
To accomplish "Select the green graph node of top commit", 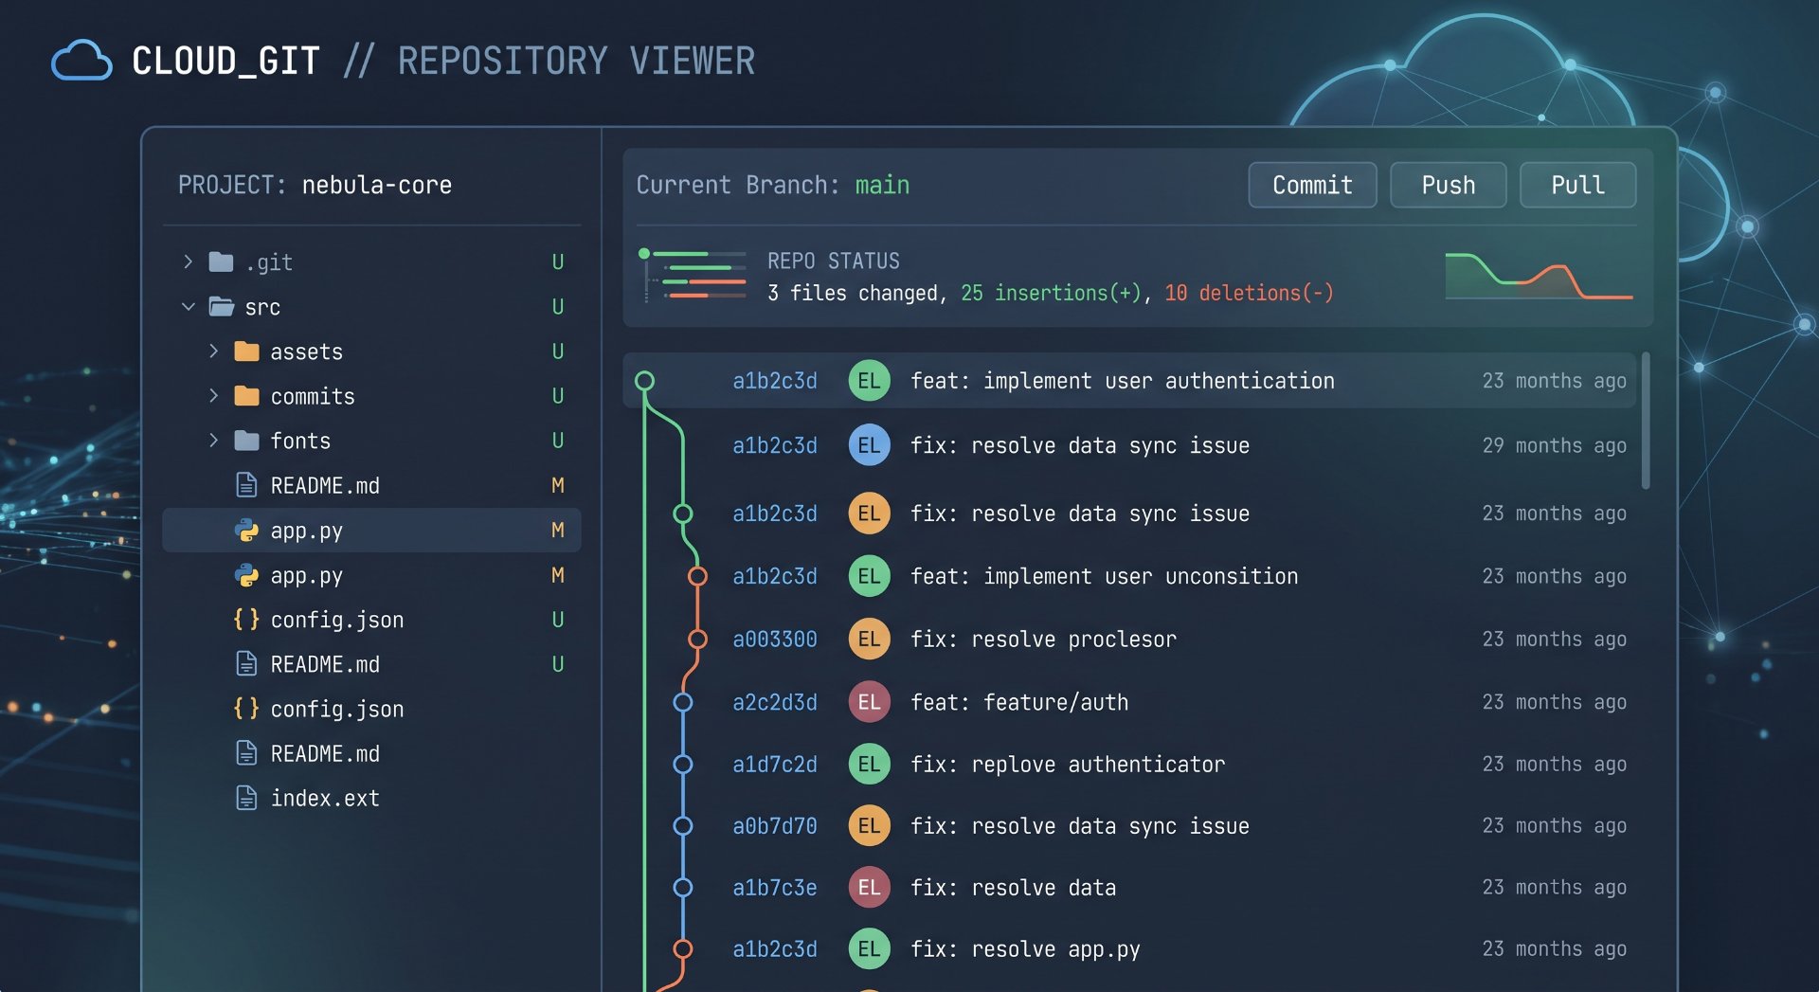I will tap(644, 381).
